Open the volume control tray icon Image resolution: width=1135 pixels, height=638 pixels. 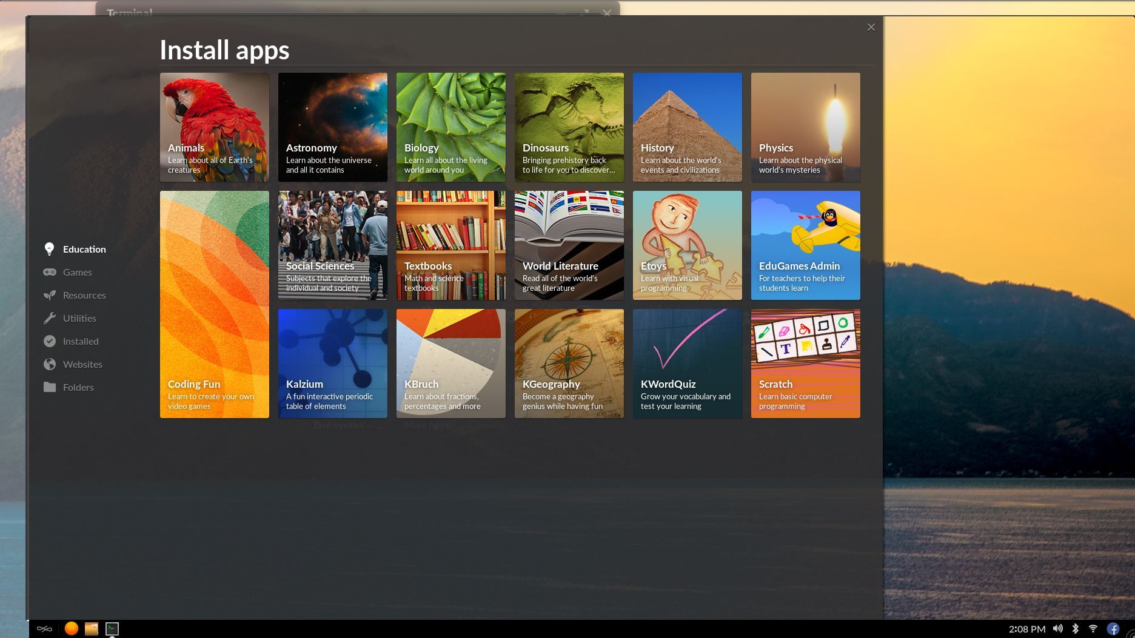[1058, 629]
